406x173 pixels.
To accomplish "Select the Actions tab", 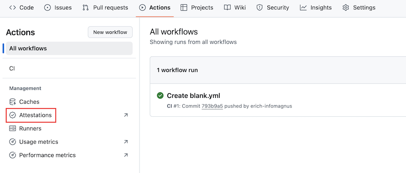I will click(x=155, y=8).
